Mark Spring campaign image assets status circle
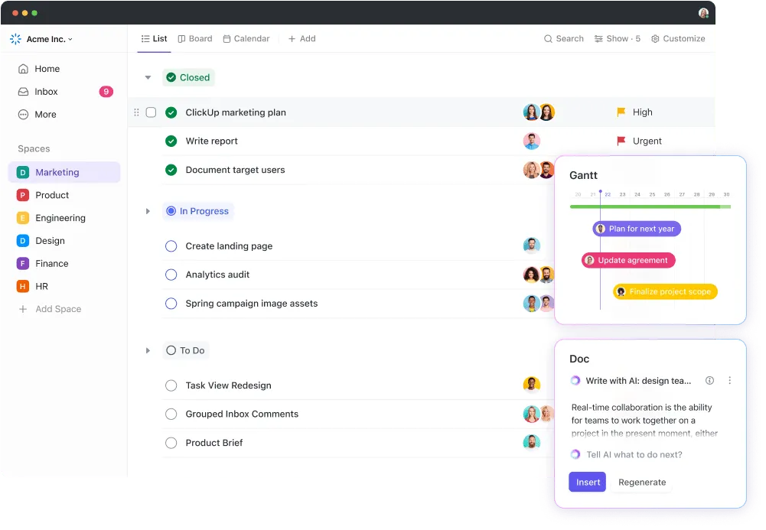The width and height of the screenshot is (766, 530). click(171, 304)
